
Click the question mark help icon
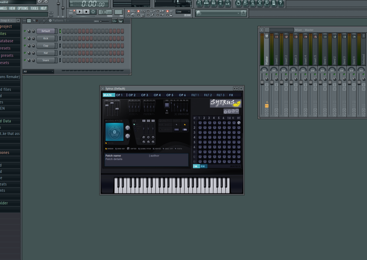tap(280, 3)
